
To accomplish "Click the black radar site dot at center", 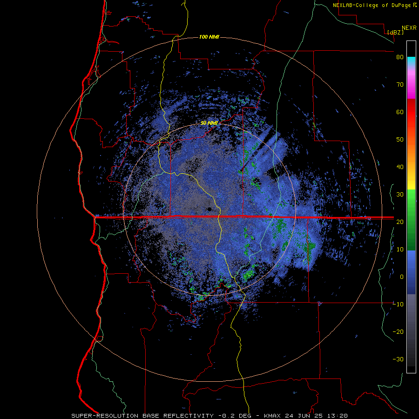I will click(x=209, y=209).
